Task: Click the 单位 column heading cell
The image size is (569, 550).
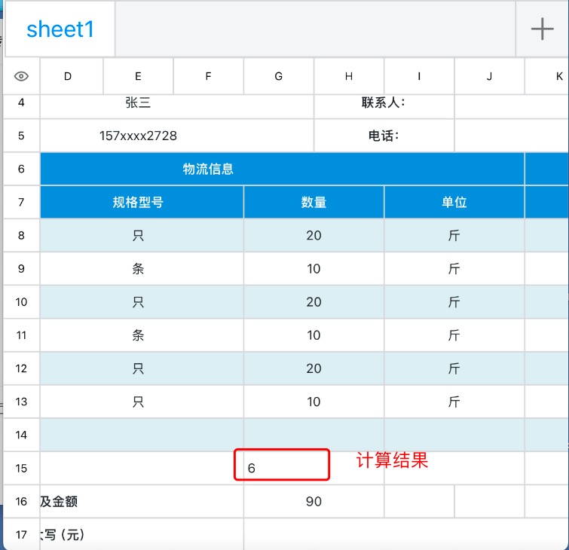Action: click(454, 202)
